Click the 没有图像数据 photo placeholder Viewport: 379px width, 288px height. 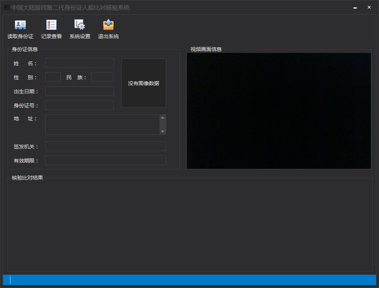144,83
